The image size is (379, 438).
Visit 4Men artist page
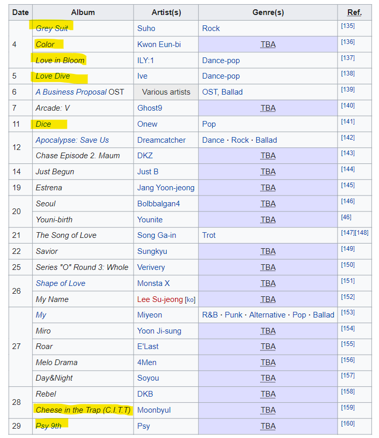pyautogui.click(x=147, y=363)
